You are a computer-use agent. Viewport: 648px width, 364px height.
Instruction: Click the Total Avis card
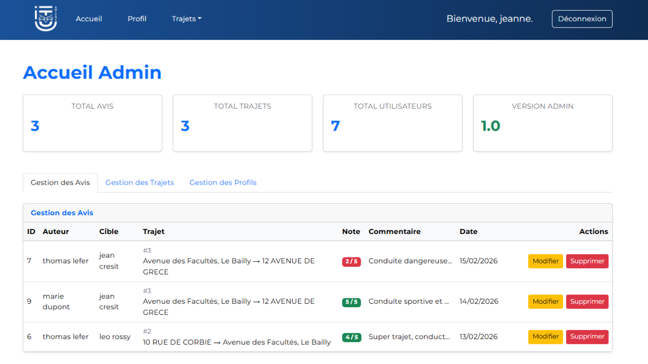coord(92,123)
